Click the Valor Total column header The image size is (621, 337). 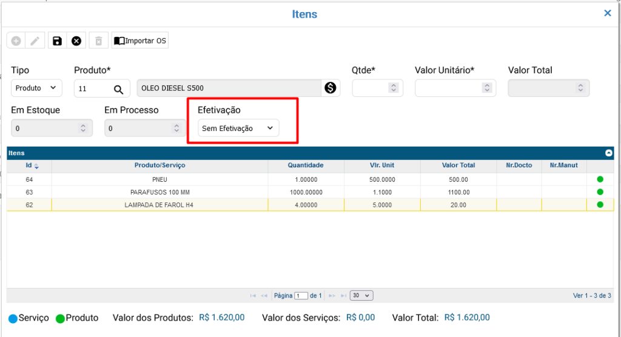point(458,165)
